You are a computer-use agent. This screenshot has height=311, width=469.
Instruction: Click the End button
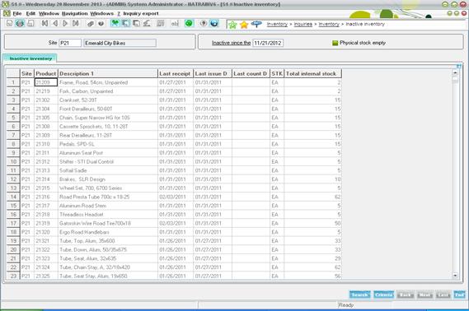point(459,295)
